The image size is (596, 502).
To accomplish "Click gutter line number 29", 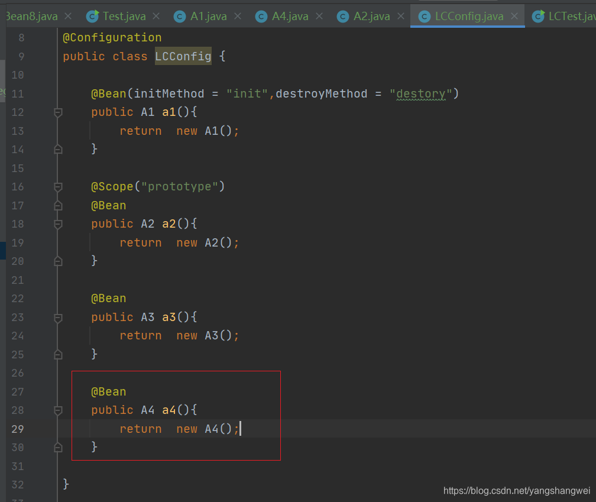I will pos(18,429).
